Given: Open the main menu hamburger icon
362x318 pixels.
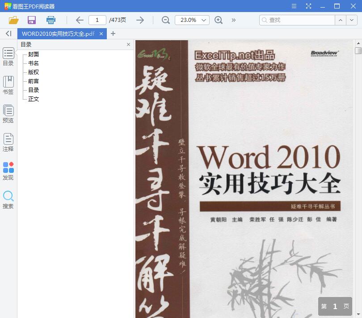Looking at the screenshot, I should [294, 6].
